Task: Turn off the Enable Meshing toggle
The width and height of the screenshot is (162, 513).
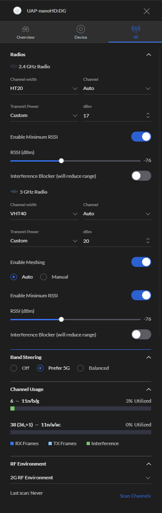Action: (x=141, y=262)
